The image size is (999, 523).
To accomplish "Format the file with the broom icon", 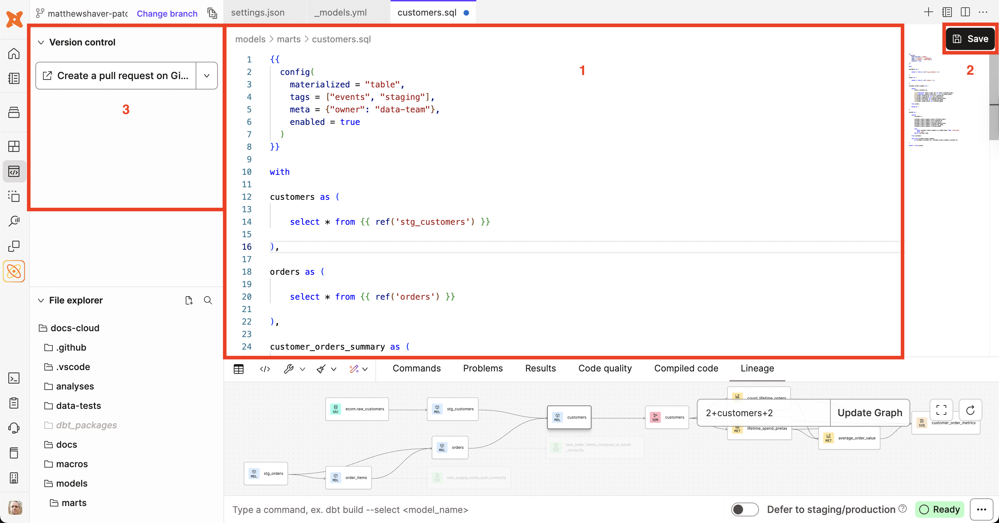I will click(320, 369).
